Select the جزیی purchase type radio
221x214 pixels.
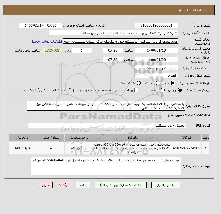180,90
